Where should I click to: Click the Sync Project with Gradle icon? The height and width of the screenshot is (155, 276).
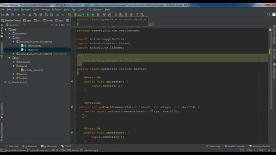(x=116, y=15)
